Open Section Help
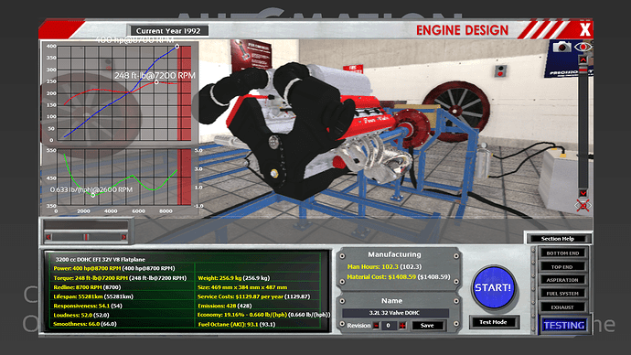 558,239
